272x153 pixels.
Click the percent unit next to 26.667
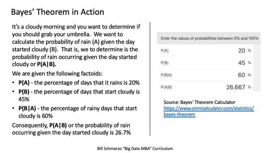pos(249,87)
